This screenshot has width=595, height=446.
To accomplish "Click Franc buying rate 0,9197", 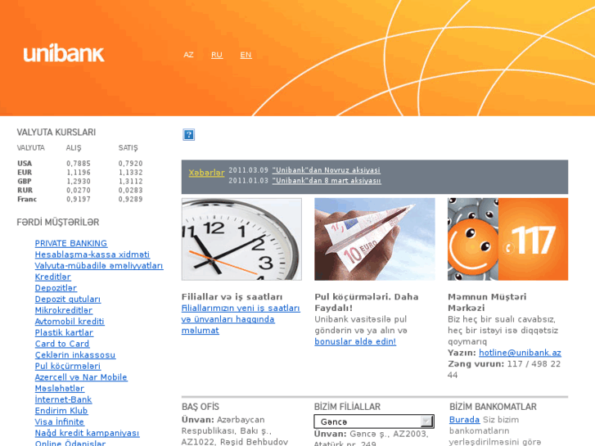I will [79, 200].
